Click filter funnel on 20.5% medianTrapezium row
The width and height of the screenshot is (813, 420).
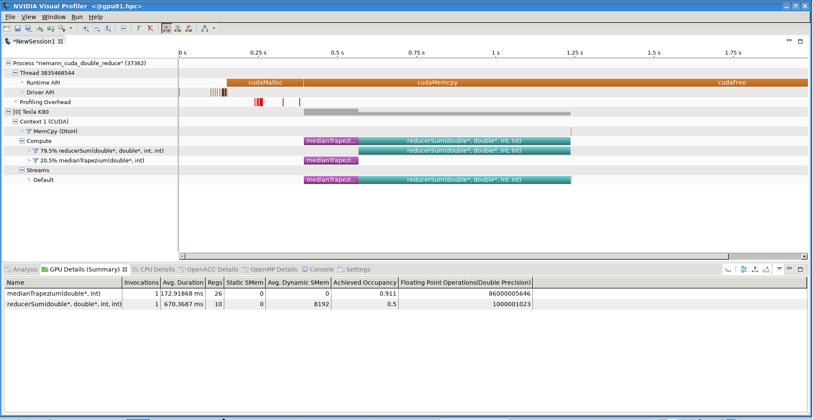pyautogui.click(x=36, y=161)
